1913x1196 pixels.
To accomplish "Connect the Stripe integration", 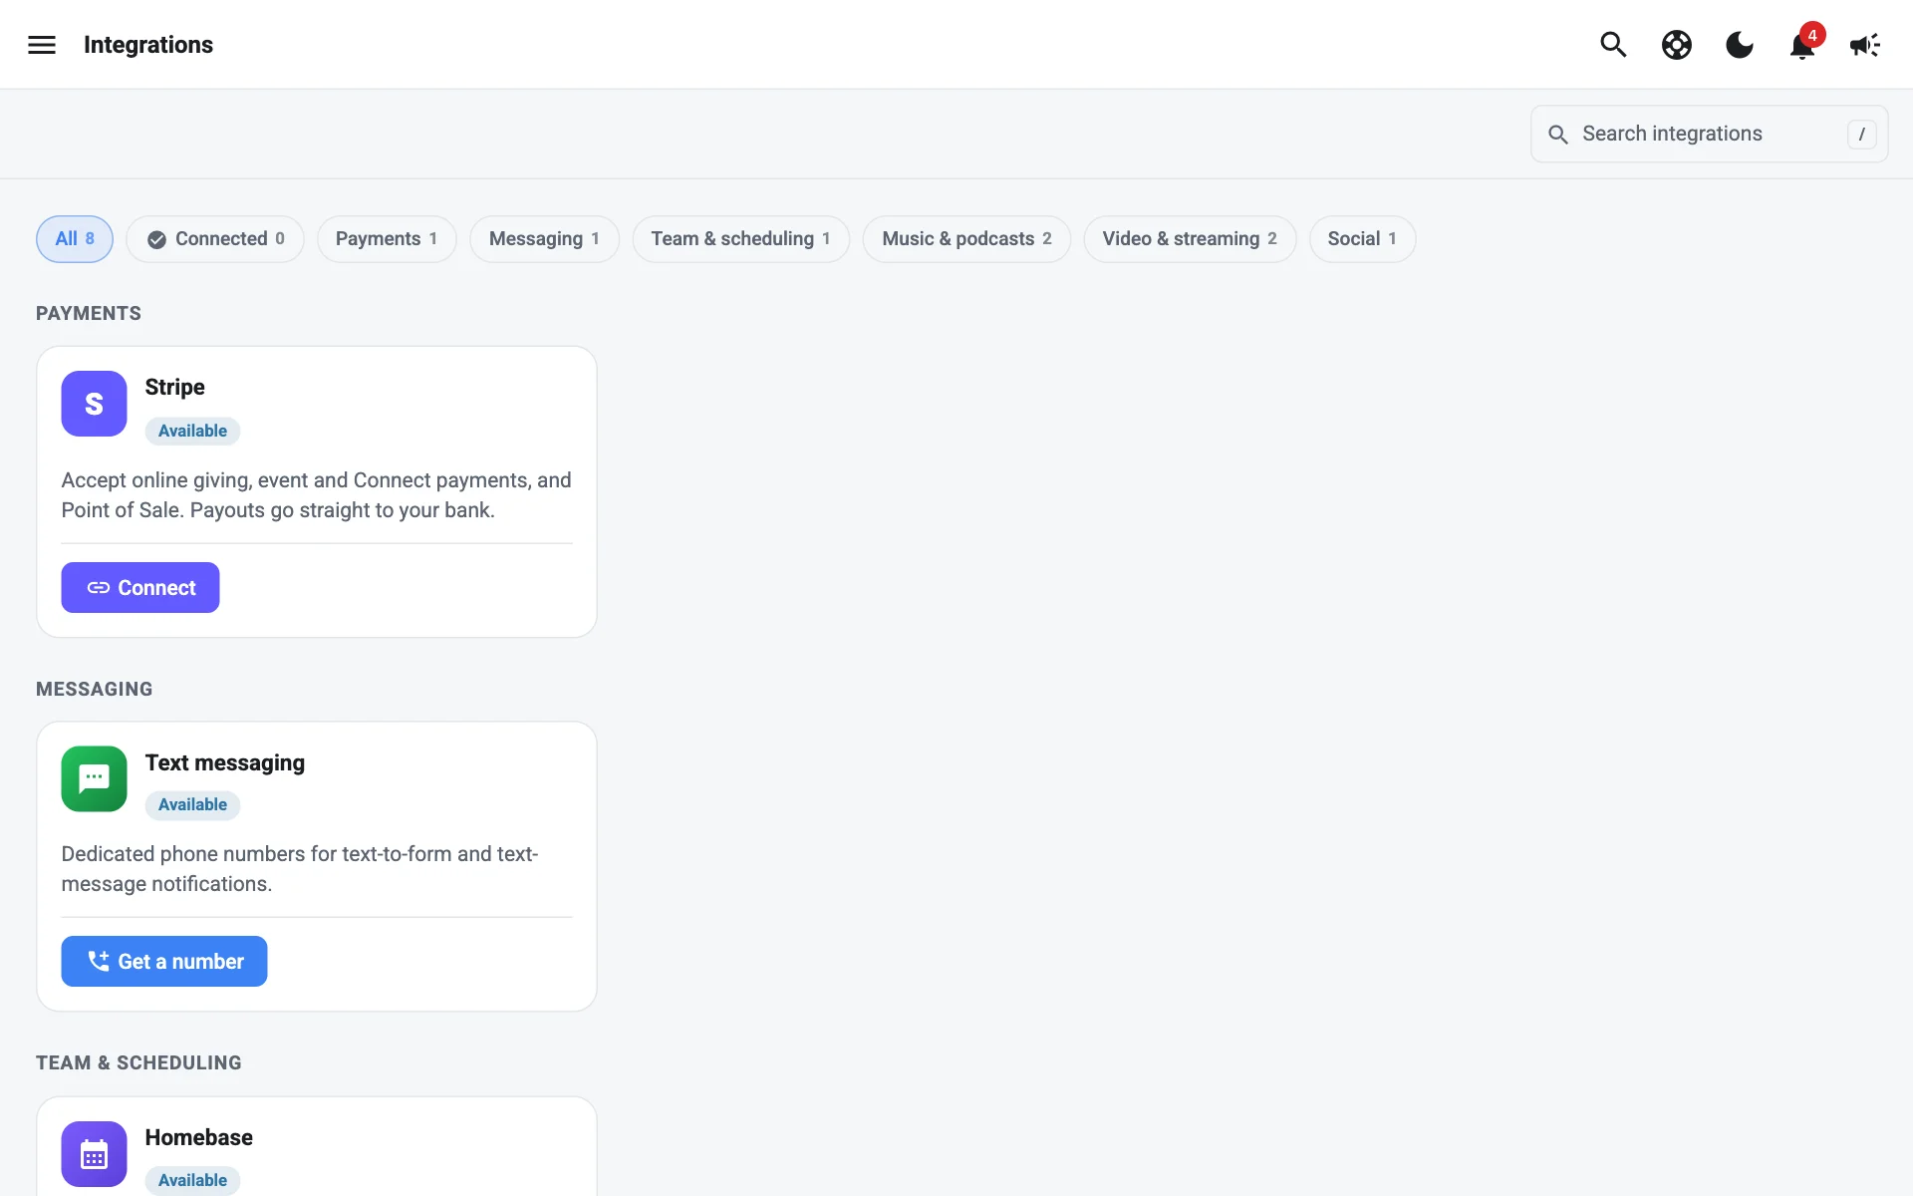I will (140, 587).
